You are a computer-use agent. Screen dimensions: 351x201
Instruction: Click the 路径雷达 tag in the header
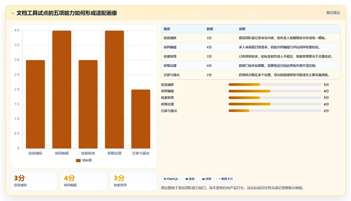tap(333, 13)
